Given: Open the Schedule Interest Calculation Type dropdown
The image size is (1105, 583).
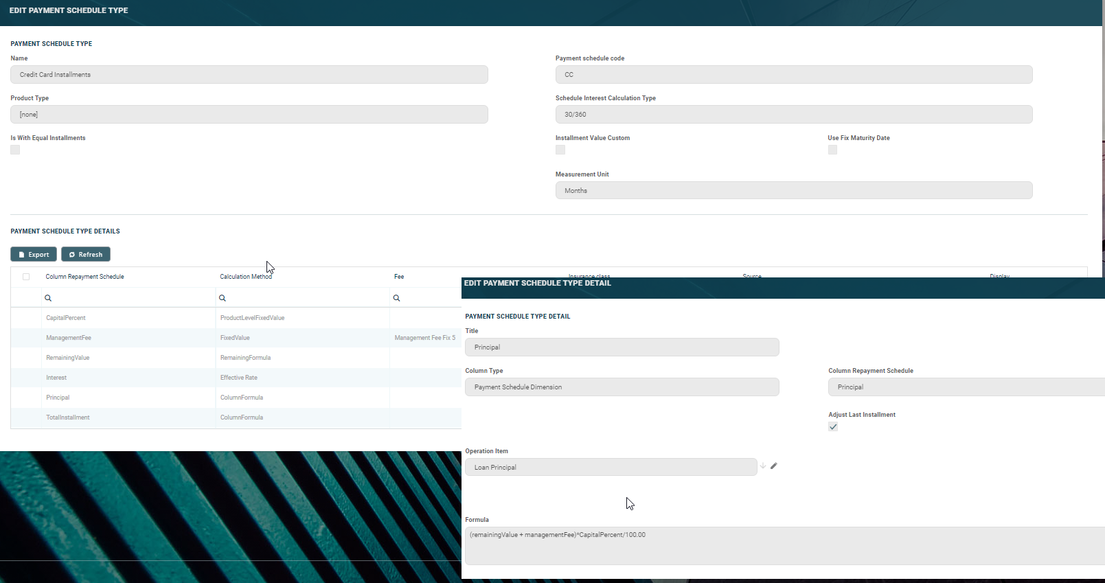Looking at the screenshot, I should point(793,115).
